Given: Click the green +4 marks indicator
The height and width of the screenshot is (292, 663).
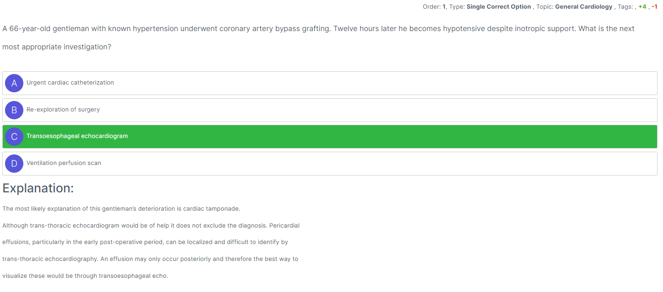Looking at the screenshot, I should pos(642,7).
